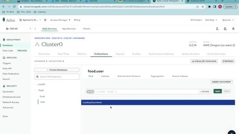
Task: Switch to the Charts tab
Action: (x=87, y=29)
